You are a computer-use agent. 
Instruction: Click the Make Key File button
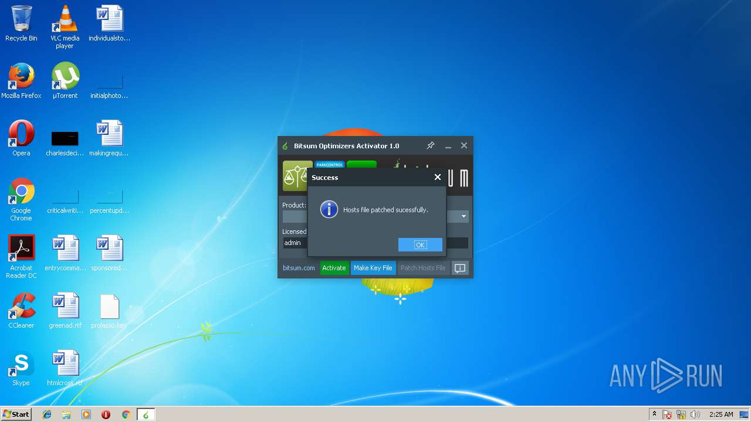[373, 268]
